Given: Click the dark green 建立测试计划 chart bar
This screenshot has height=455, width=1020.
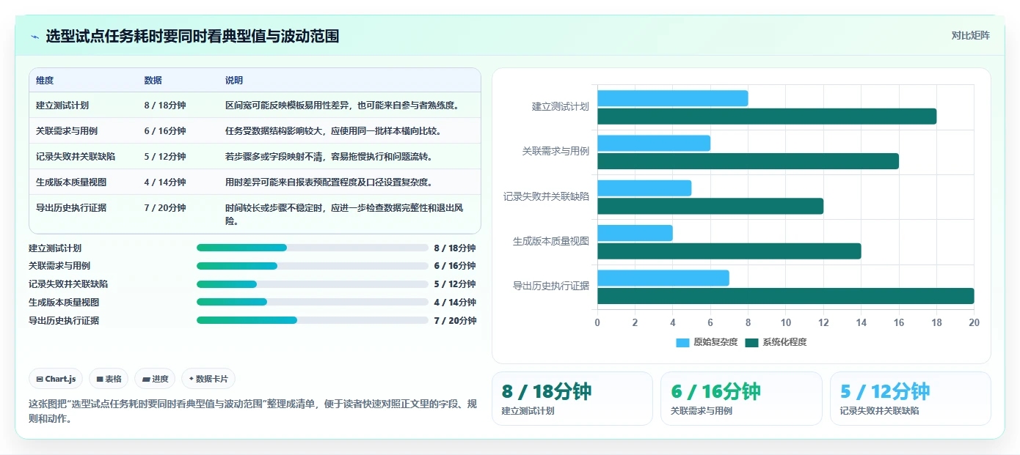Looking at the screenshot, I should [x=767, y=116].
